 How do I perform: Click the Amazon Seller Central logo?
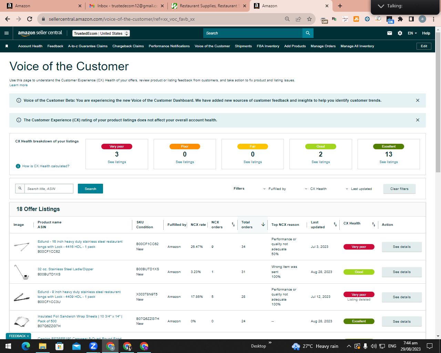40,33
